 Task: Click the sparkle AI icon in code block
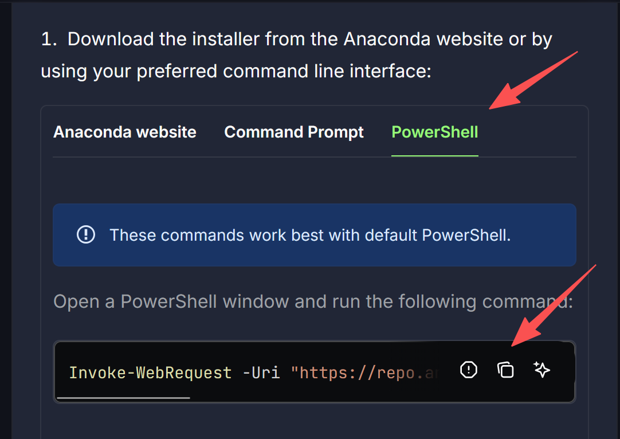pos(541,370)
